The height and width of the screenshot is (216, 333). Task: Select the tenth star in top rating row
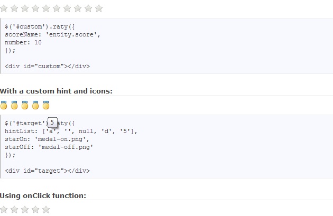click(x=99, y=8)
